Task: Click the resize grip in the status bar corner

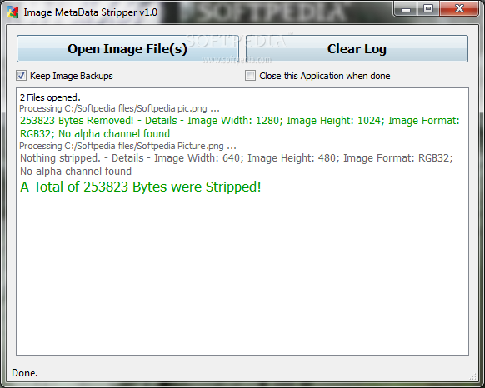Action: click(473, 376)
